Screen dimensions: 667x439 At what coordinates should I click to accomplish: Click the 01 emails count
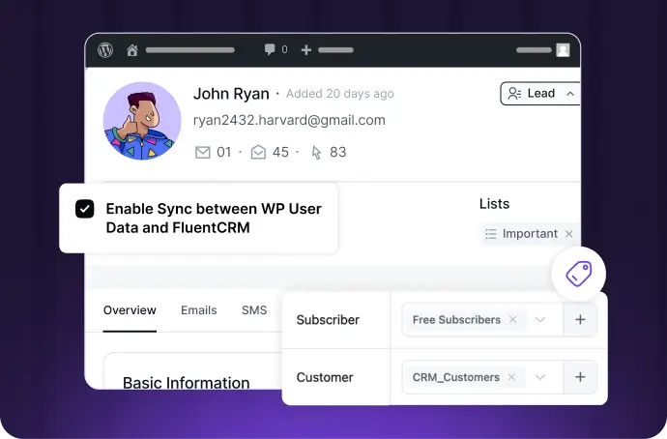click(224, 152)
